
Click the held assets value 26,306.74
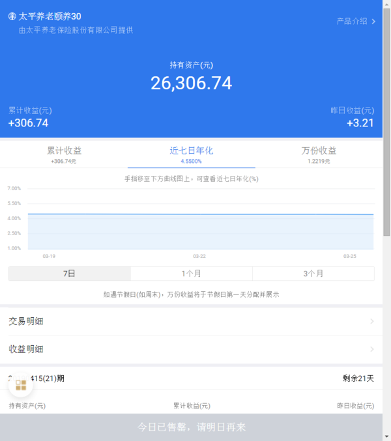tap(192, 83)
